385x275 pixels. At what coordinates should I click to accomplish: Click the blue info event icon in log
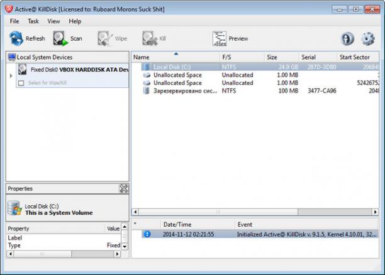click(x=147, y=234)
